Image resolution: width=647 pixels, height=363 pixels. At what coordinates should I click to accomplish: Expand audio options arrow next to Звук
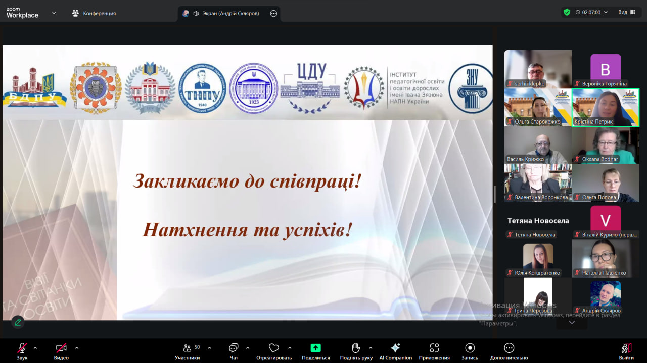[35, 348]
